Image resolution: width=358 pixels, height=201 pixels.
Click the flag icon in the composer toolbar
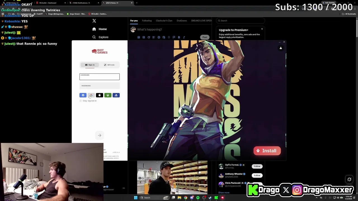(x=174, y=37)
